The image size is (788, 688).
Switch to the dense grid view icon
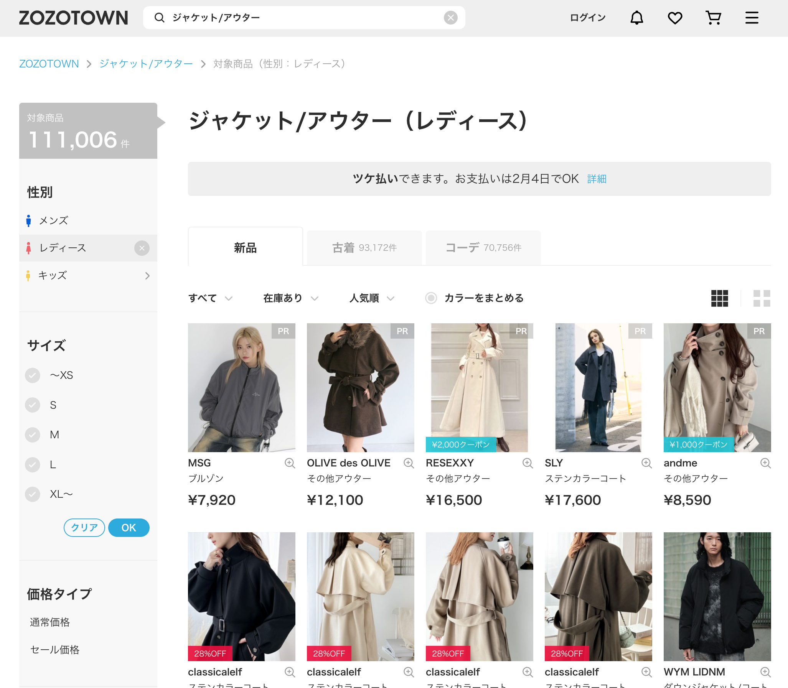[719, 298]
